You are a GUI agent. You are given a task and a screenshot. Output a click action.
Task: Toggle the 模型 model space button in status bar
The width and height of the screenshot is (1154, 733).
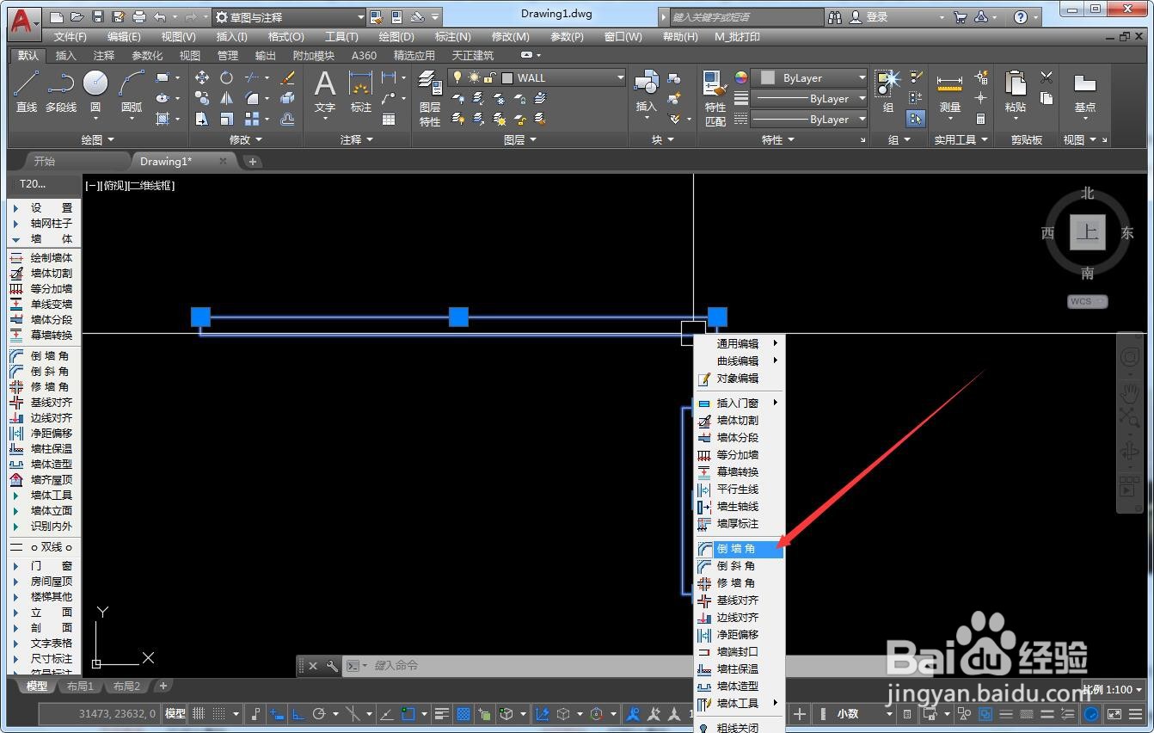pyautogui.click(x=175, y=713)
